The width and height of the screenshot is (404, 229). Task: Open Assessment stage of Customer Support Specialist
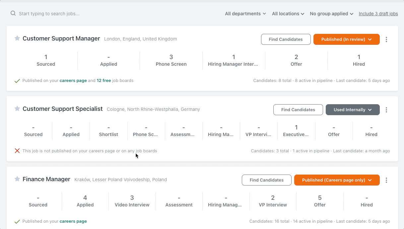184,131
